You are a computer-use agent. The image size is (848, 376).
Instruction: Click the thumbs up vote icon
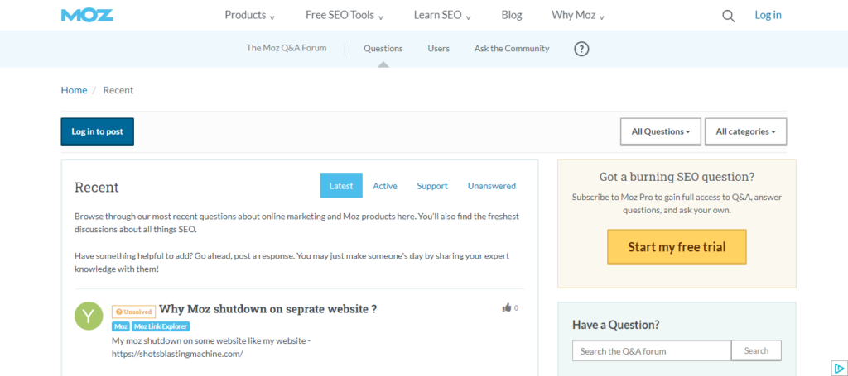click(x=506, y=308)
